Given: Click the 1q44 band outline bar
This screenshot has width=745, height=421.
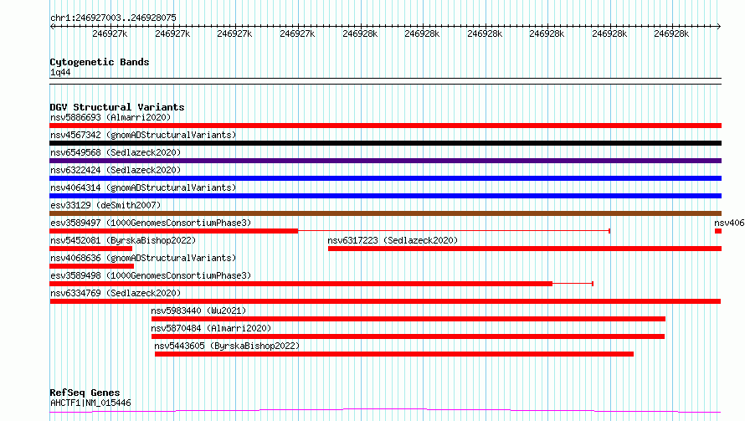Looking at the screenshot, I should point(385,81).
